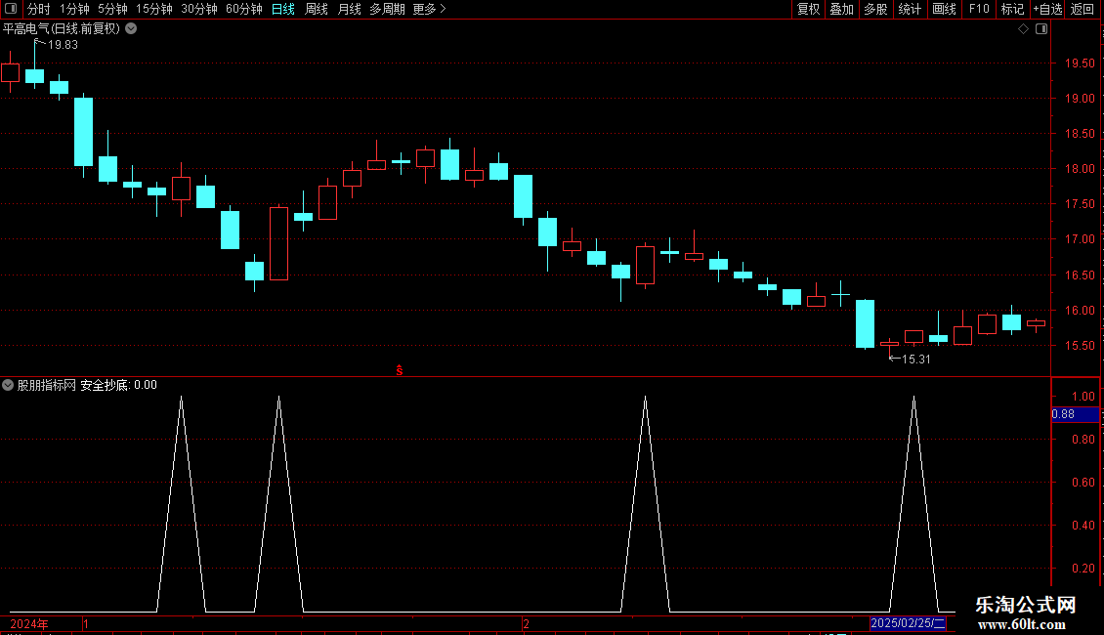Switch to the 分时 intraday view
This screenshot has height=635, width=1104.
point(39,9)
